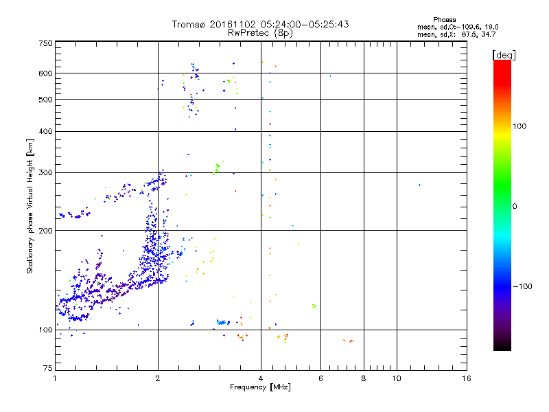
Task: Click the y-axis tick label '200'
Action: coord(45,231)
